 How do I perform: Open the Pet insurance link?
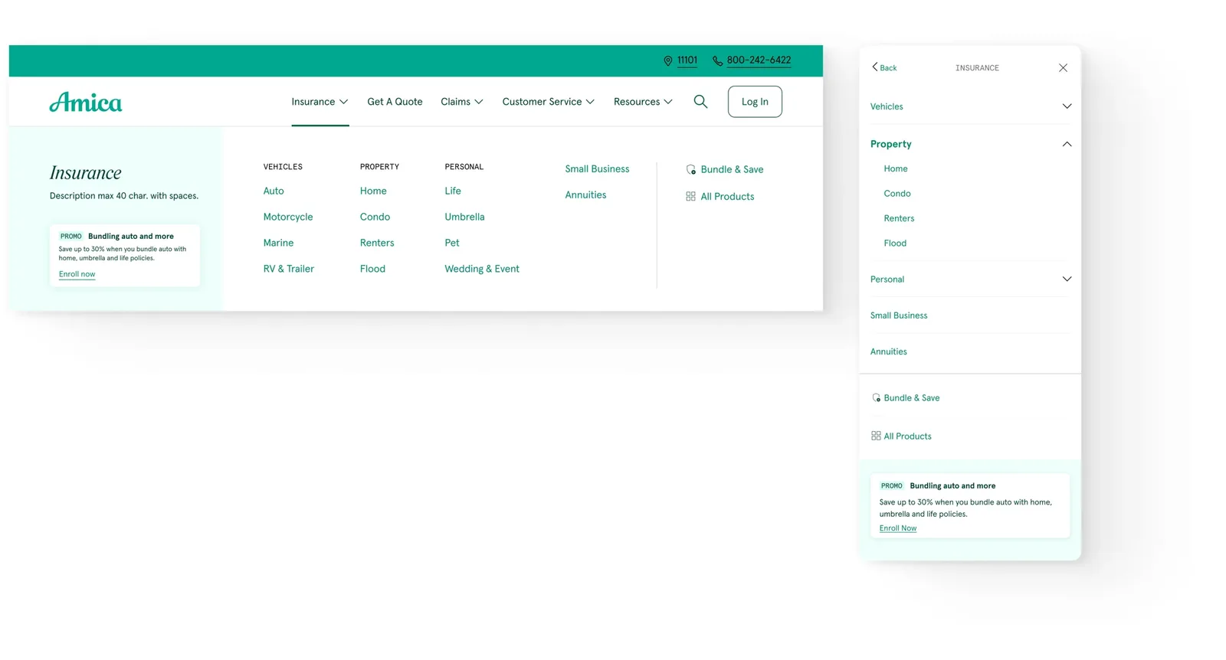(x=452, y=243)
